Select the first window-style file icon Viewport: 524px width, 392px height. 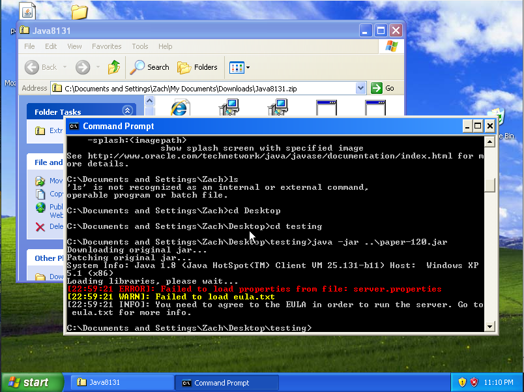click(x=327, y=108)
